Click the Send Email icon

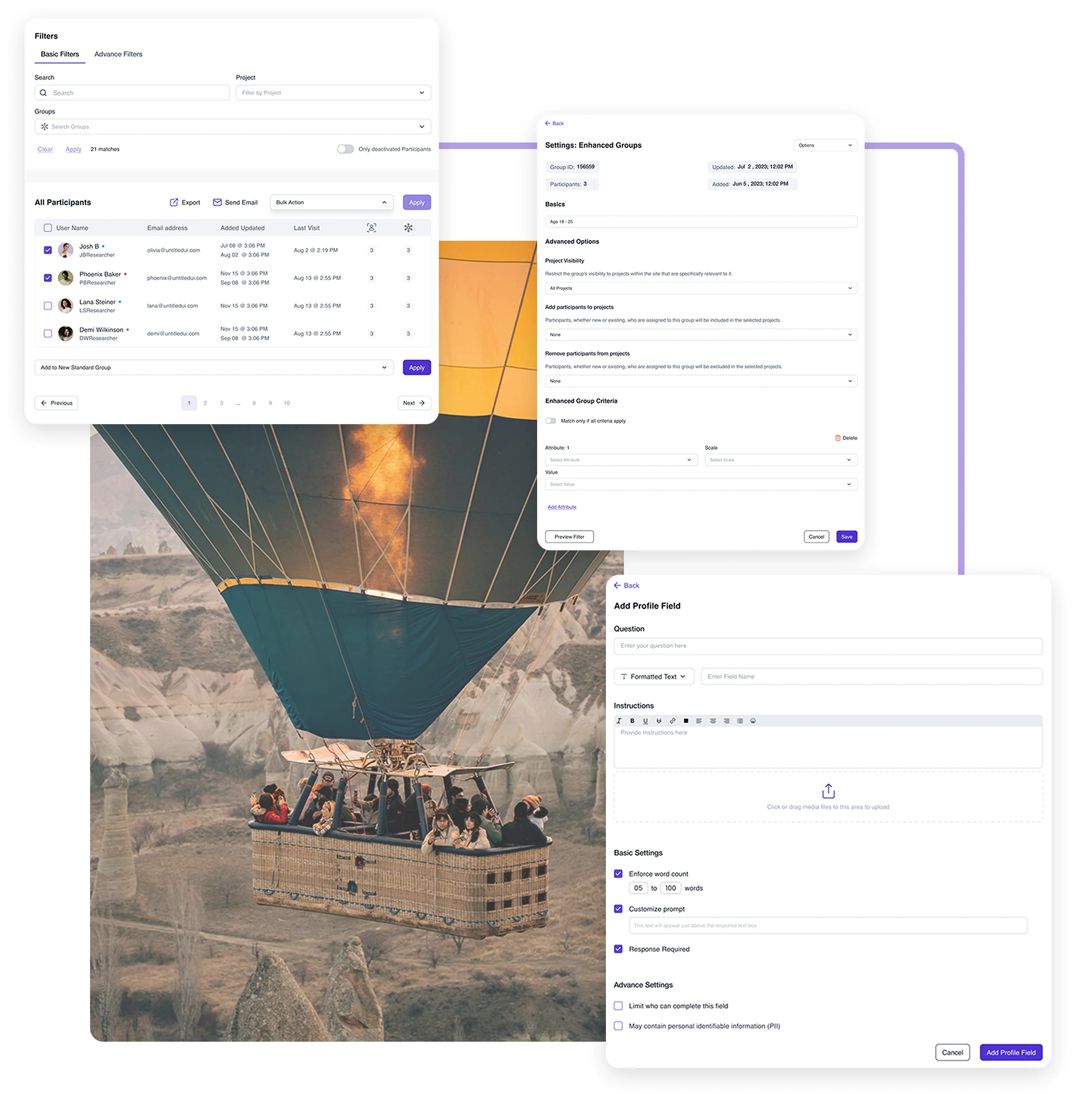tap(217, 202)
